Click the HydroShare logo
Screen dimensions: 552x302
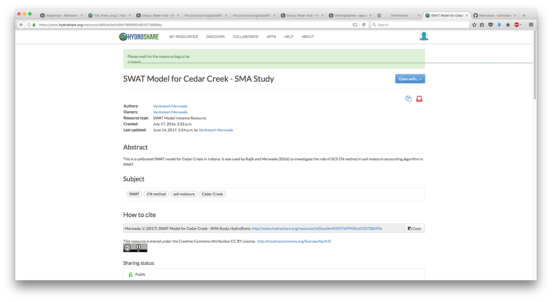point(139,37)
